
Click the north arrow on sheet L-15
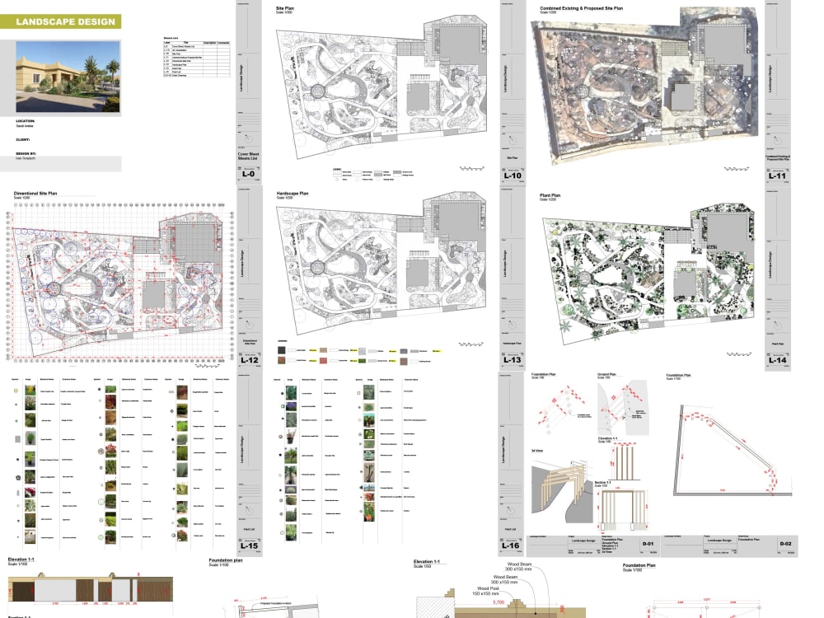(x=249, y=510)
